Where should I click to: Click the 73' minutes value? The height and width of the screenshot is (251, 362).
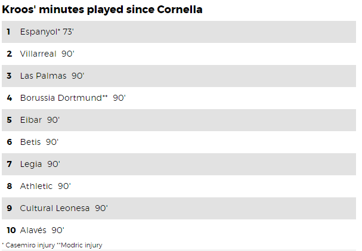pos(68,32)
